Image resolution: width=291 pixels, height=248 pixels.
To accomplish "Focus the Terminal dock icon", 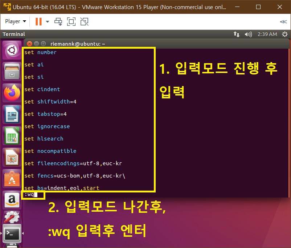I will click(x=12, y=233).
